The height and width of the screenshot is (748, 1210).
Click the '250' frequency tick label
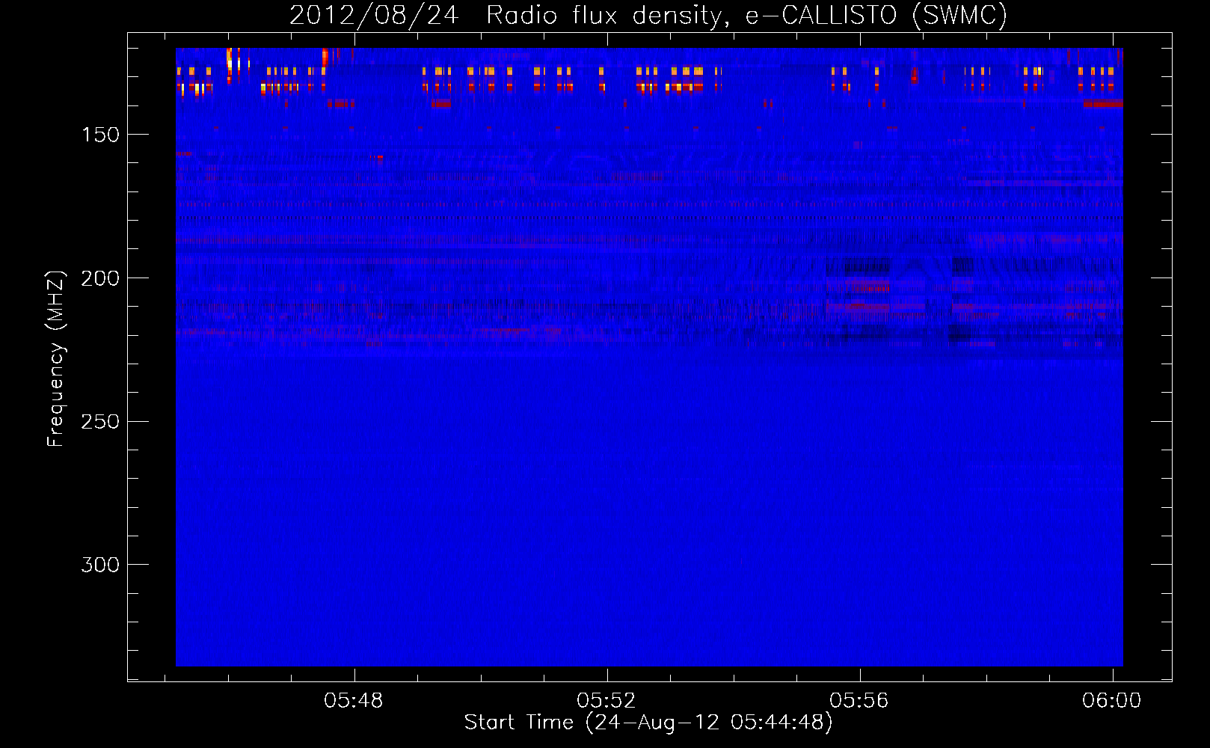100,422
